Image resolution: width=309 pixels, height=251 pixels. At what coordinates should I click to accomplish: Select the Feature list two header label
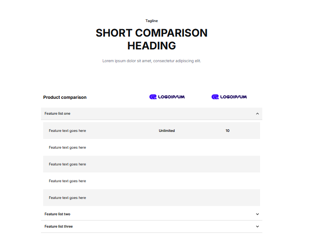click(x=57, y=214)
